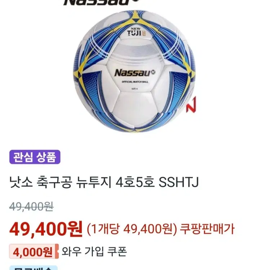Tap the 4,000원 coupon ticket icon

34,251
